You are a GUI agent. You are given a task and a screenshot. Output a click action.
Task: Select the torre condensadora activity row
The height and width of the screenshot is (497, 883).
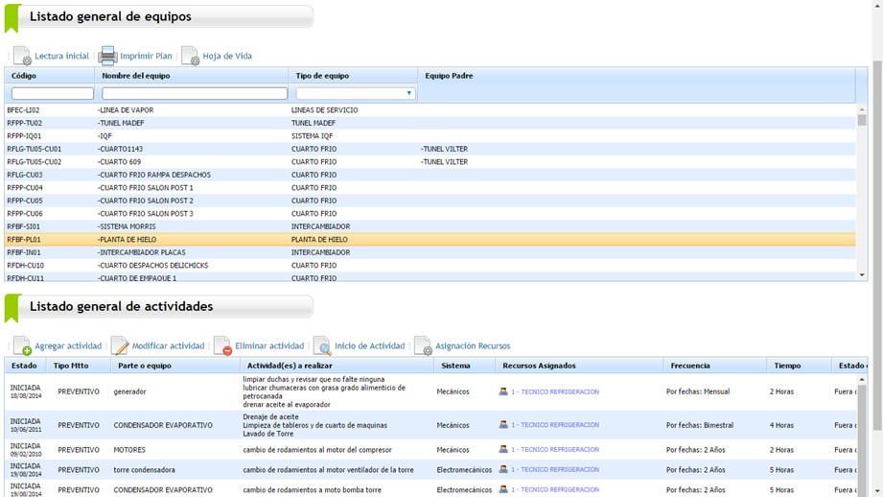pos(431,469)
